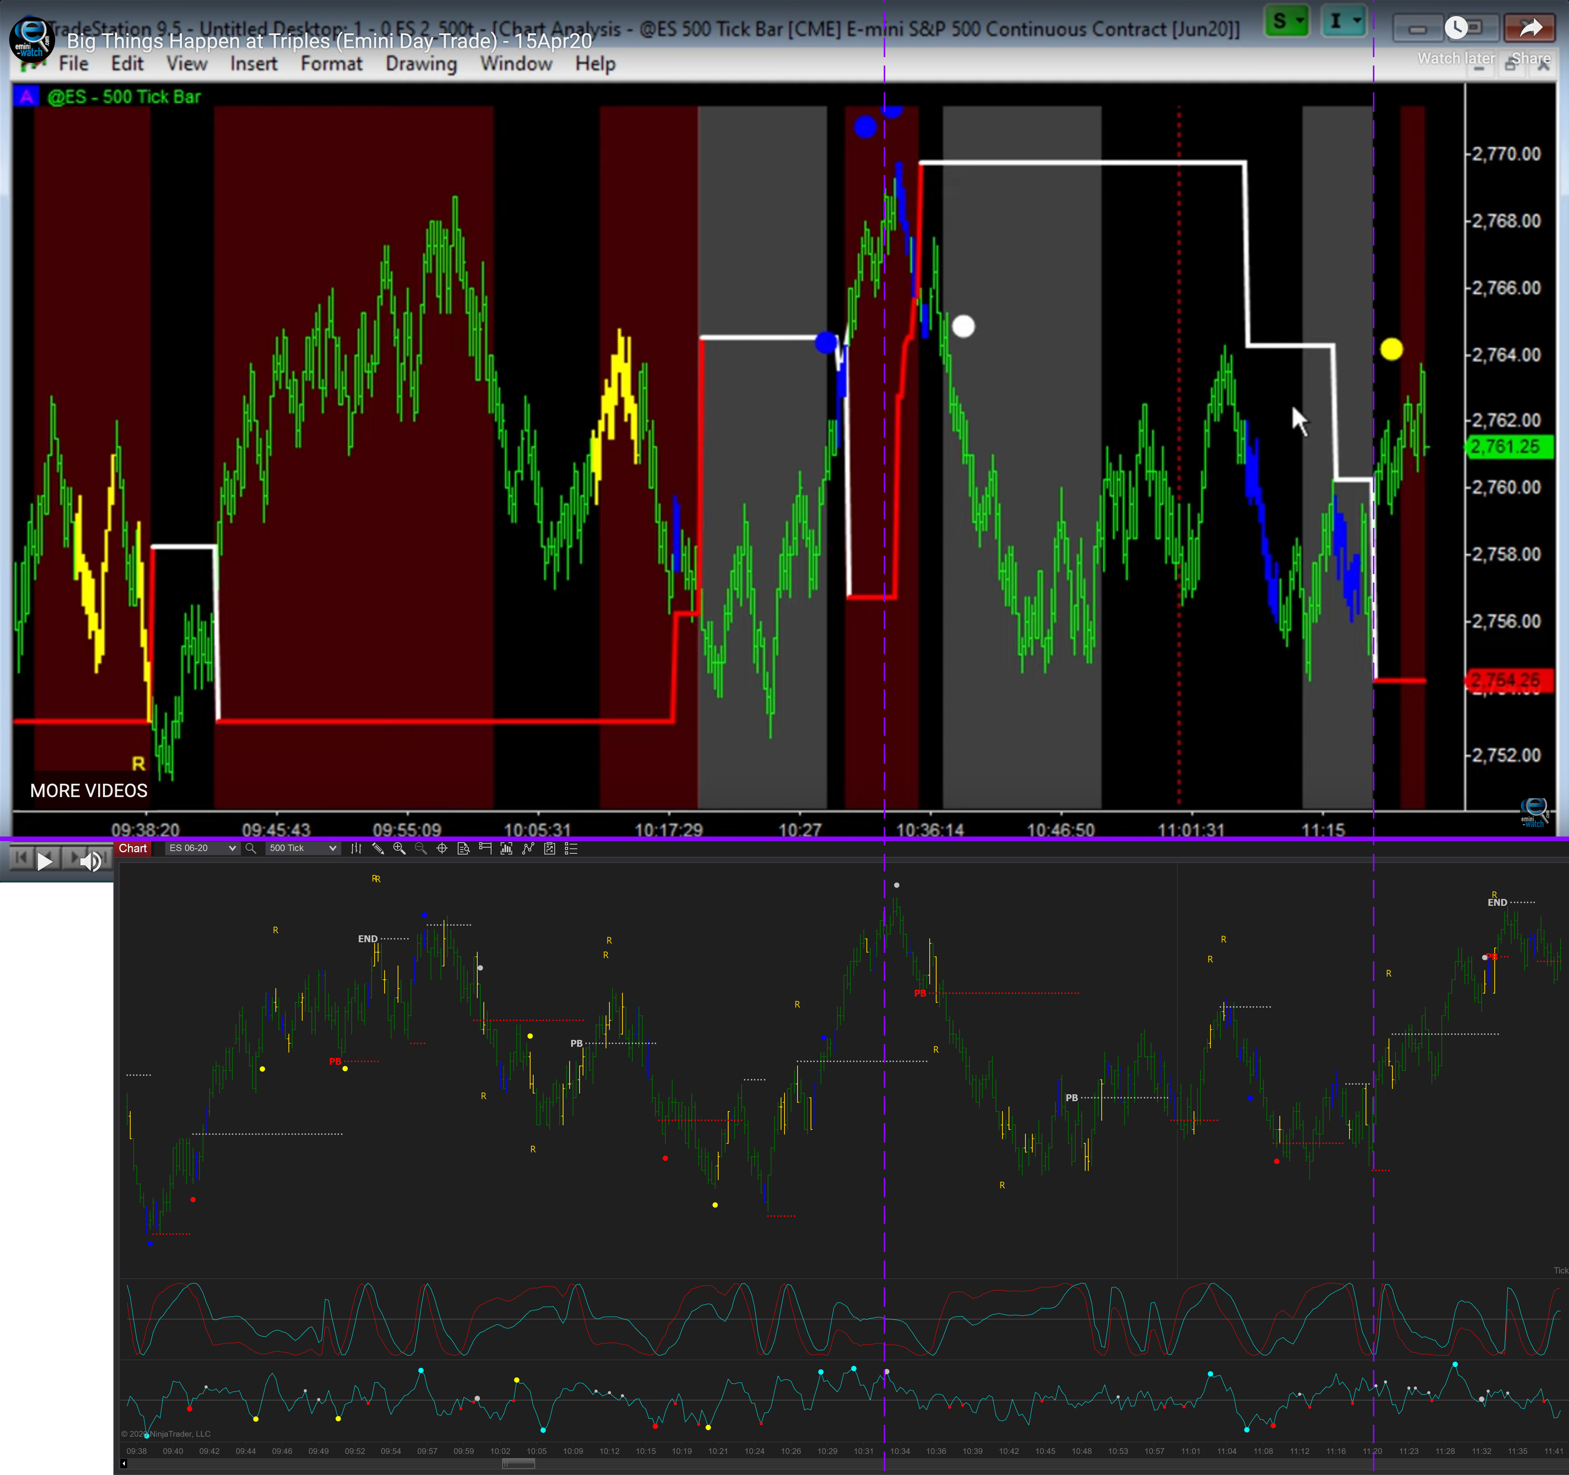
Task: Toggle the crosshair cursor icon
Action: click(442, 848)
